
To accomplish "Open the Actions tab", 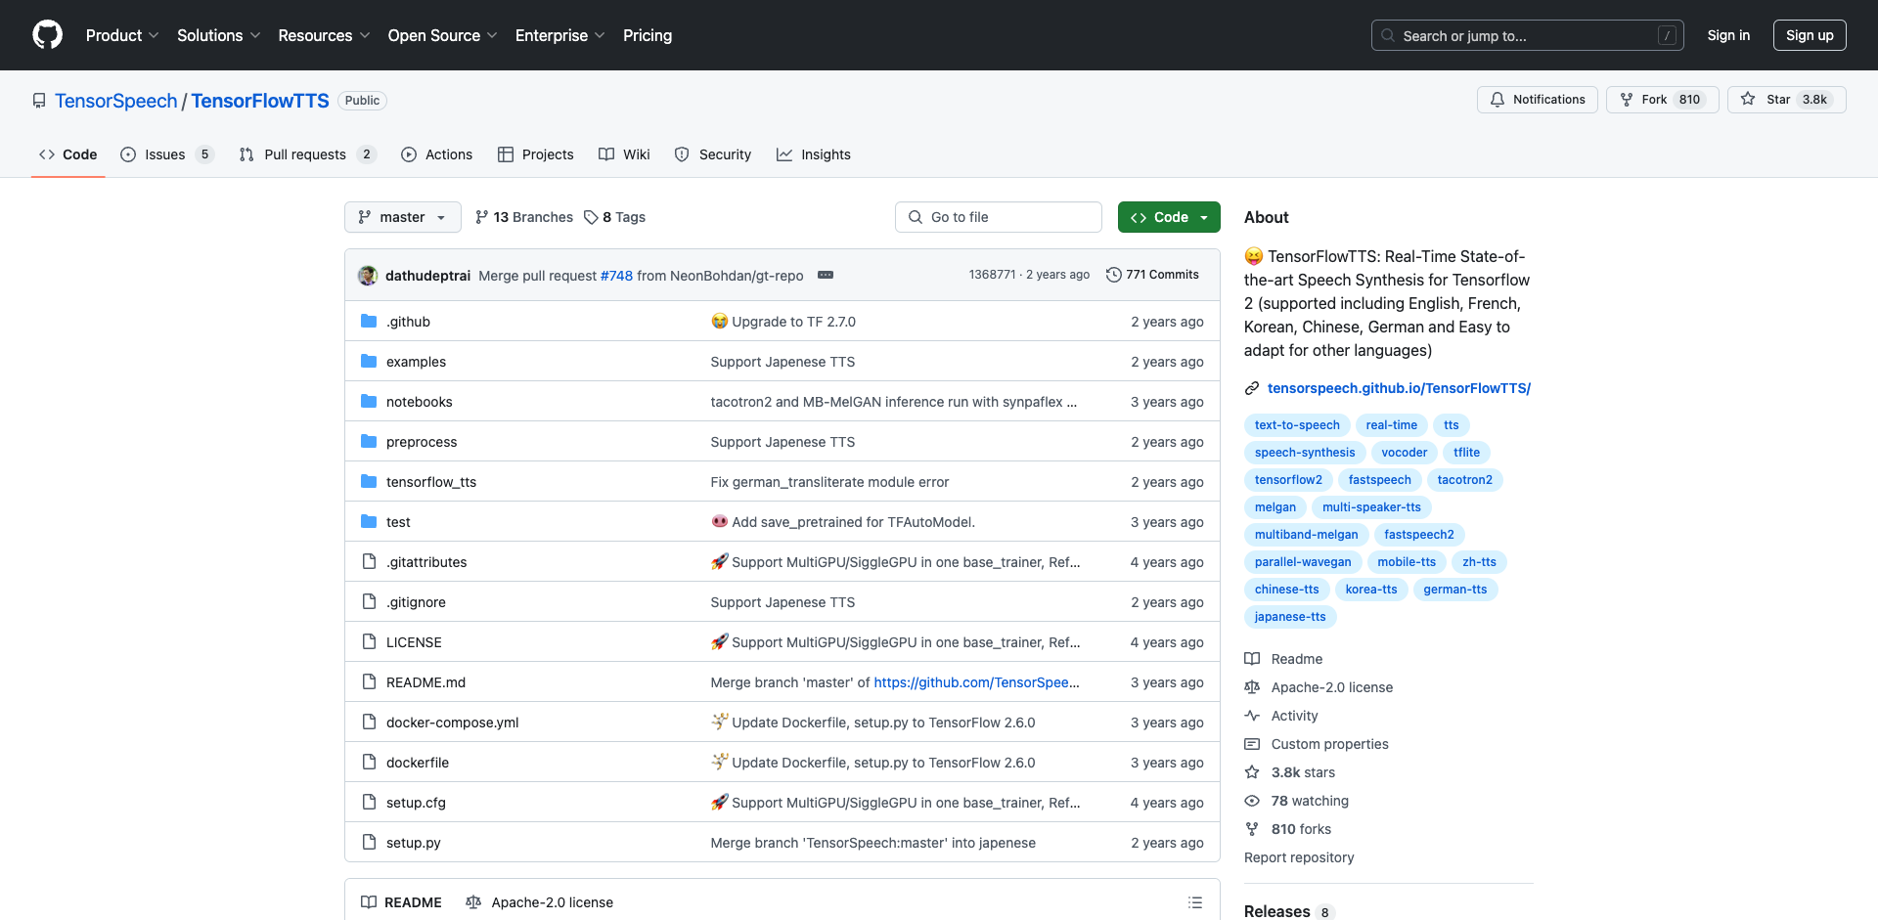I will click(436, 154).
